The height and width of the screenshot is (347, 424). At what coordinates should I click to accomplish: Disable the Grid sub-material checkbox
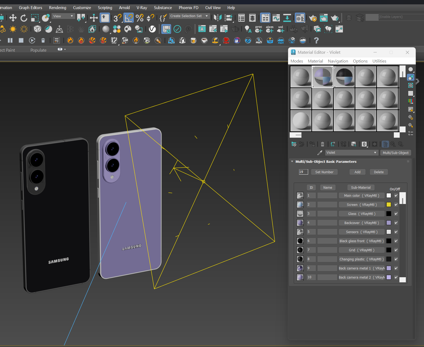396,250
